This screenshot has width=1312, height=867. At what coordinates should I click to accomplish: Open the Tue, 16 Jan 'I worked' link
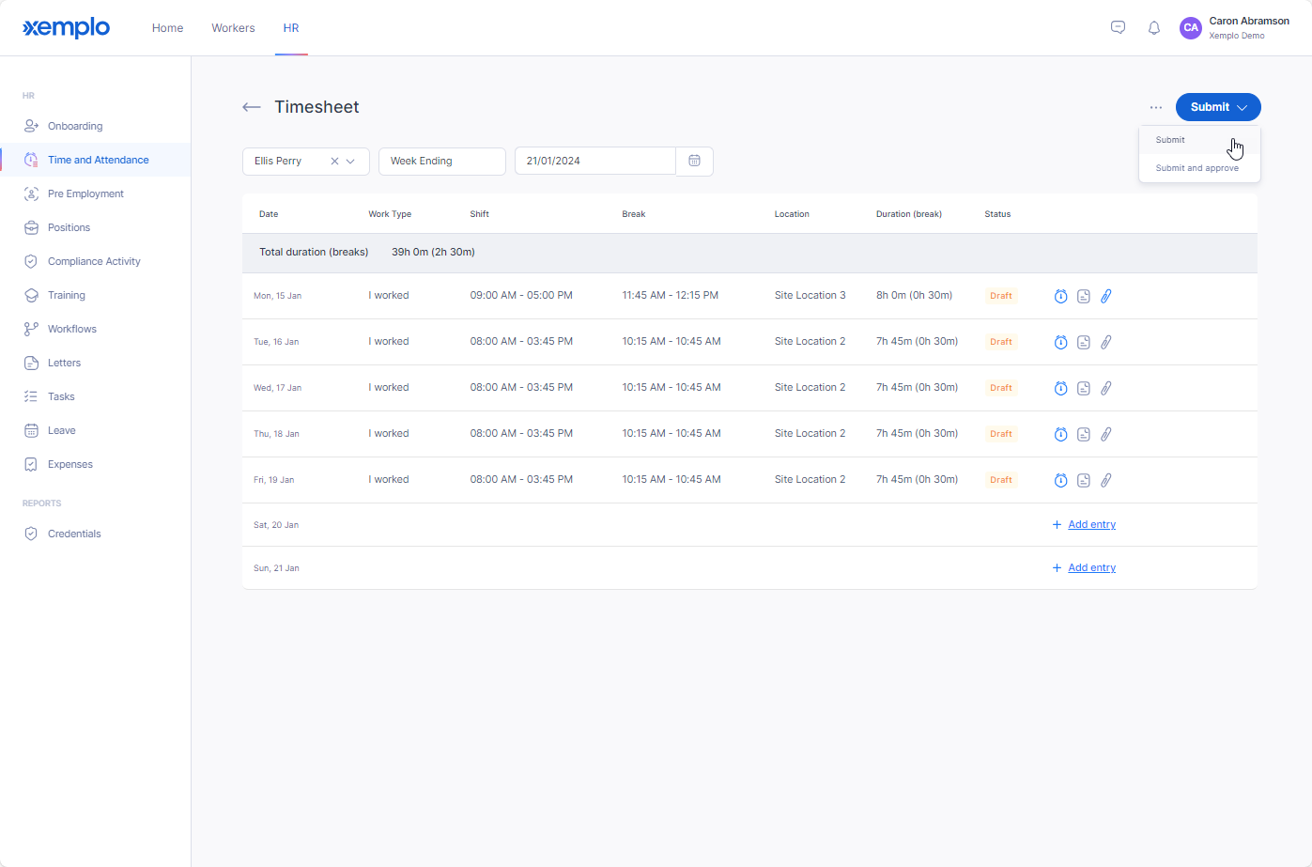[389, 341]
